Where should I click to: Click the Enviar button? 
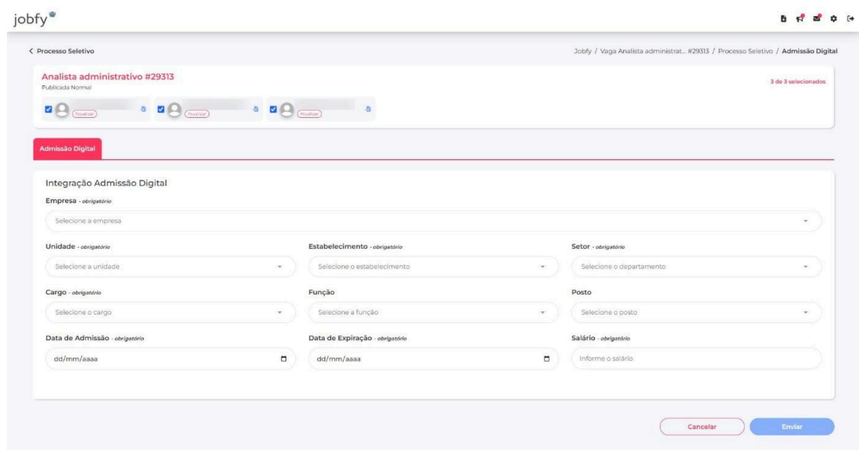tap(792, 427)
